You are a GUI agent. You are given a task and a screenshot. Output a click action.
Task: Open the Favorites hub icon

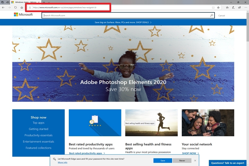click(227, 7)
